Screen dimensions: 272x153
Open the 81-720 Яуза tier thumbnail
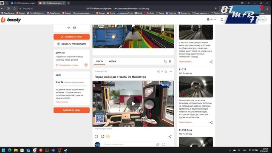pyautogui.click(x=196, y=142)
